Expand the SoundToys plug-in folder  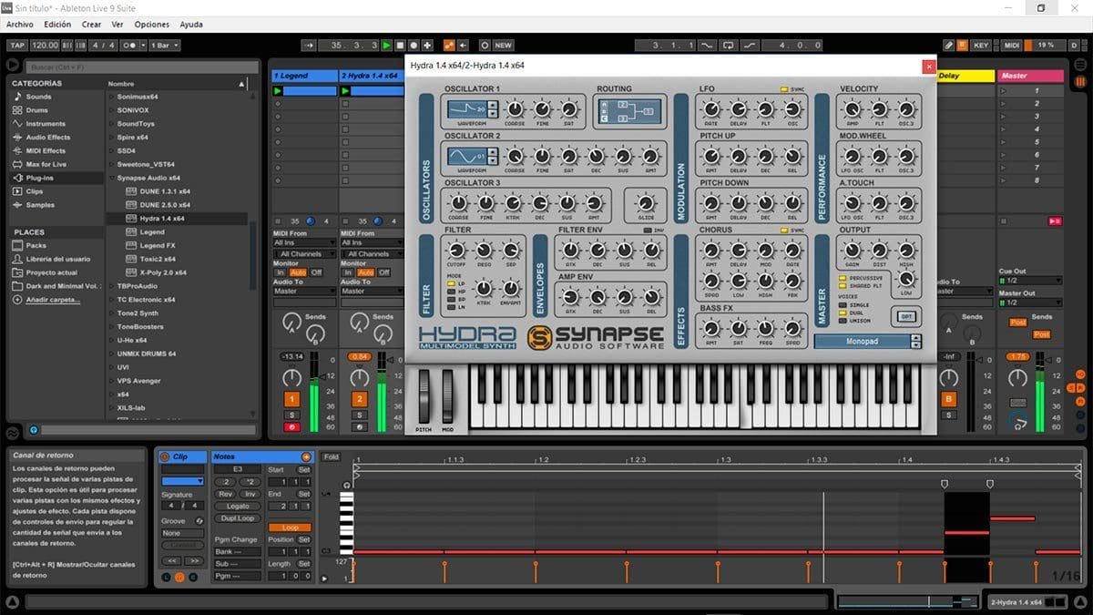111,124
